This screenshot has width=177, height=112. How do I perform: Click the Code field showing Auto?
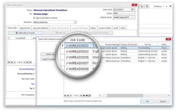tap(124, 13)
